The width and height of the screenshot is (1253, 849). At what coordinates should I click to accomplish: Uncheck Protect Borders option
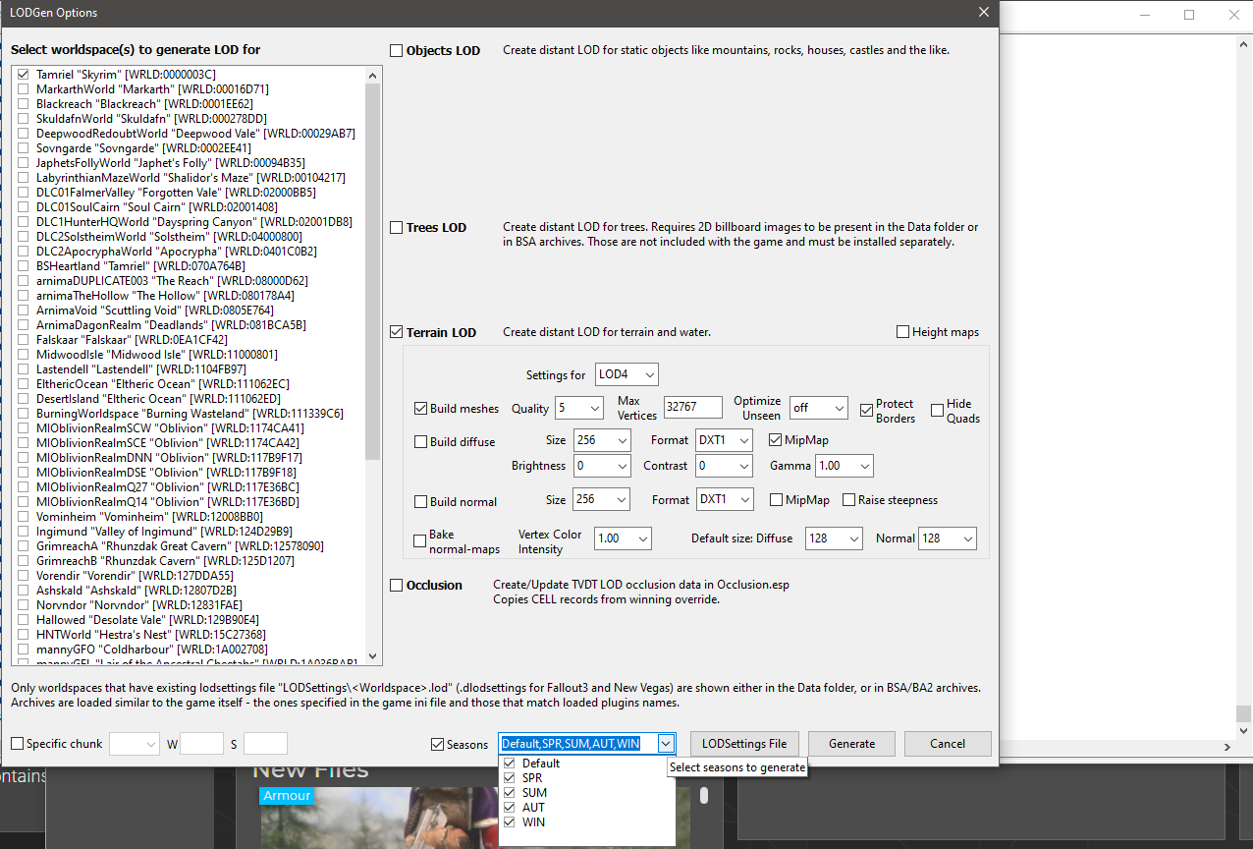(x=867, y=409)
